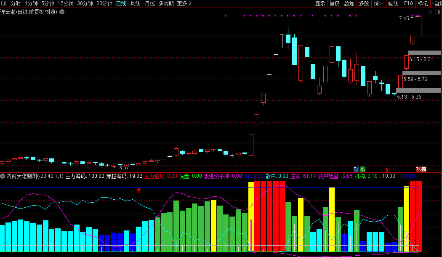Open the F10 company info
Viewport: 442px width, 257px height.
pyautogui.click(x=408, y=3)
